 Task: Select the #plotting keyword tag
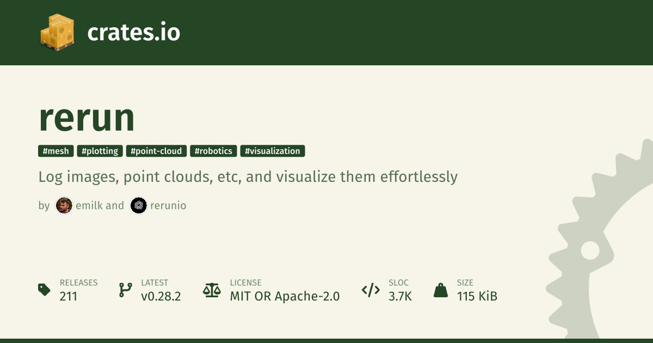pyautogui.click(x=100, y=151)
